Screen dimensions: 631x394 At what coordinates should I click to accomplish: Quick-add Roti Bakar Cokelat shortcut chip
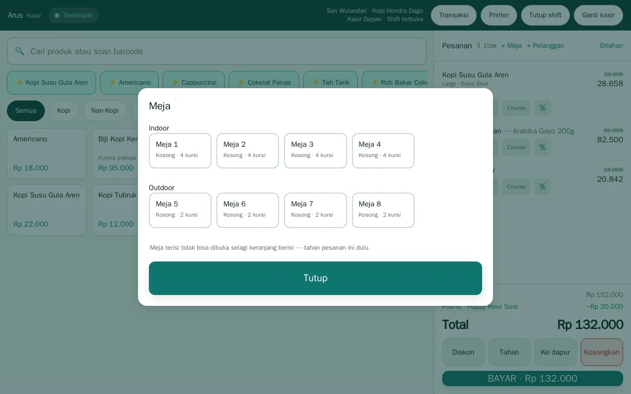click(395, 83)
